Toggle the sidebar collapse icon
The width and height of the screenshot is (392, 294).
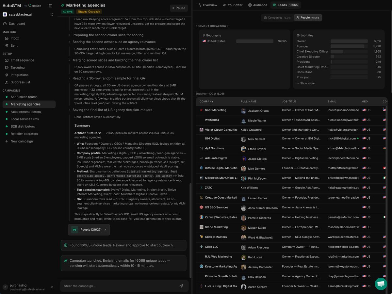pyautogui.click(x=50, y=6)
